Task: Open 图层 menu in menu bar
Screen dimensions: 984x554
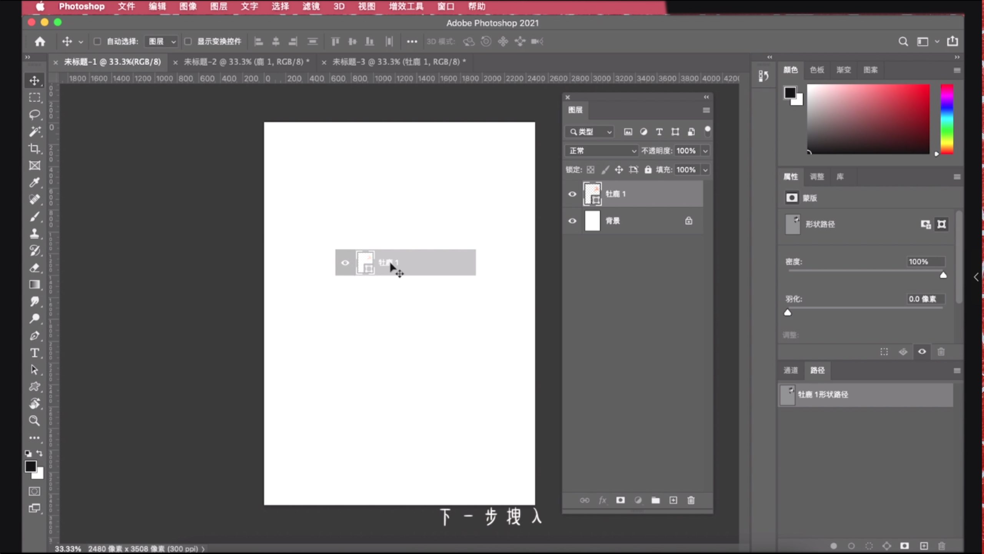Action: pyautogui.click(x=218, y=6)
